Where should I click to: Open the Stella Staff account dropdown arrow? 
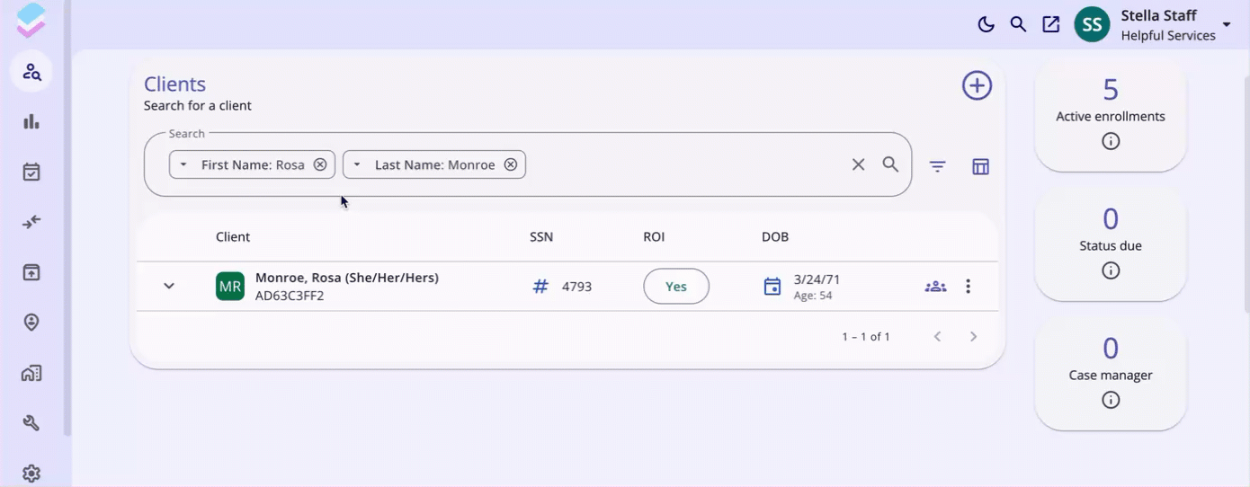(x=1226, y=24)
